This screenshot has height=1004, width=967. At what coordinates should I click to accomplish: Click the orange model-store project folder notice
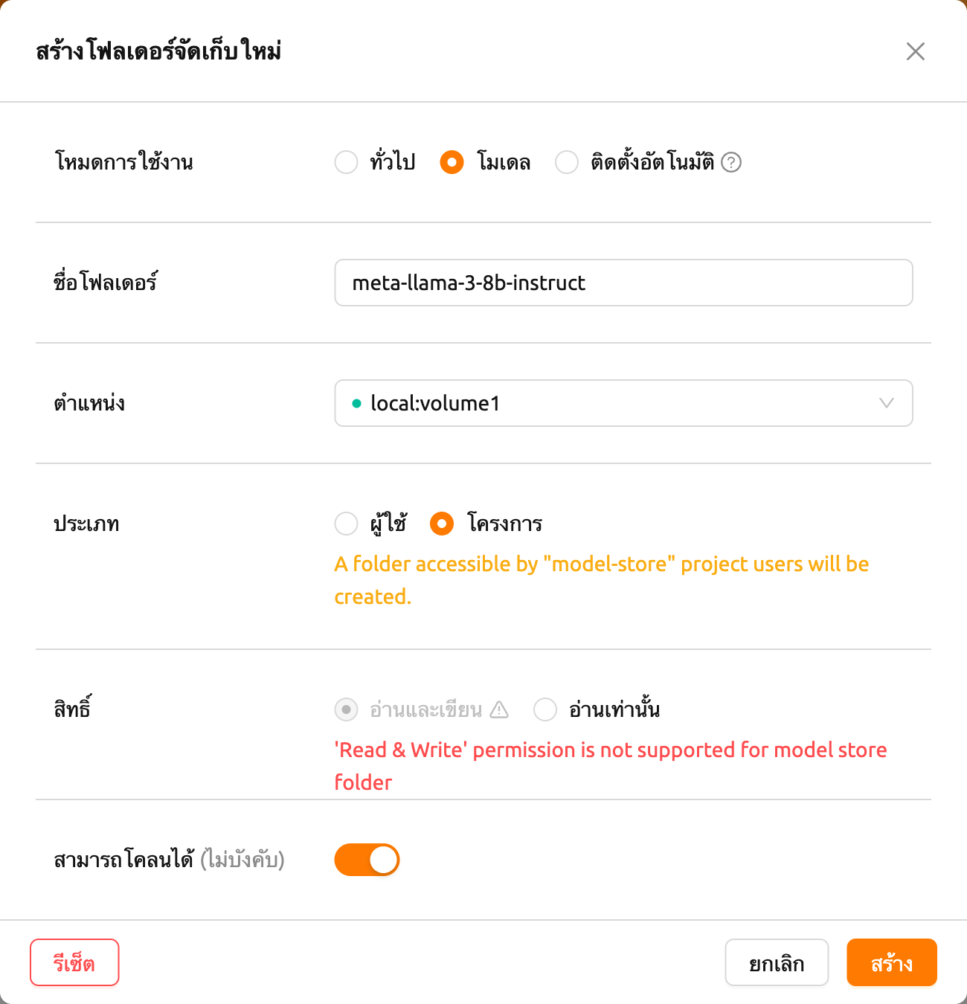pyautogui.click(x=601, y=580)
